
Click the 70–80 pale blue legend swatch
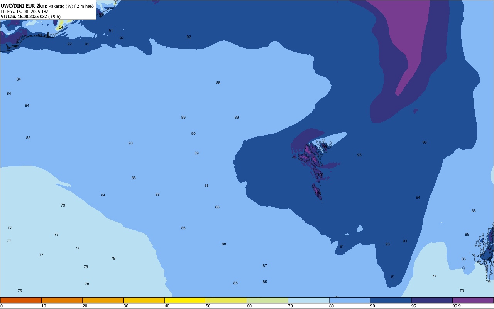(308, 300)
